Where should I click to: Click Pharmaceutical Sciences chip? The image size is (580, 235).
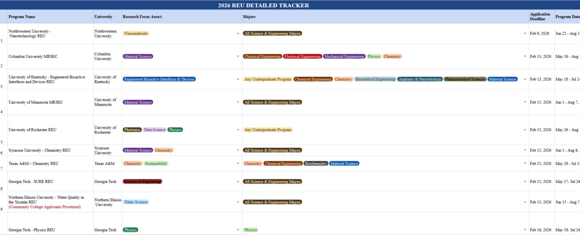pos(465,79)
